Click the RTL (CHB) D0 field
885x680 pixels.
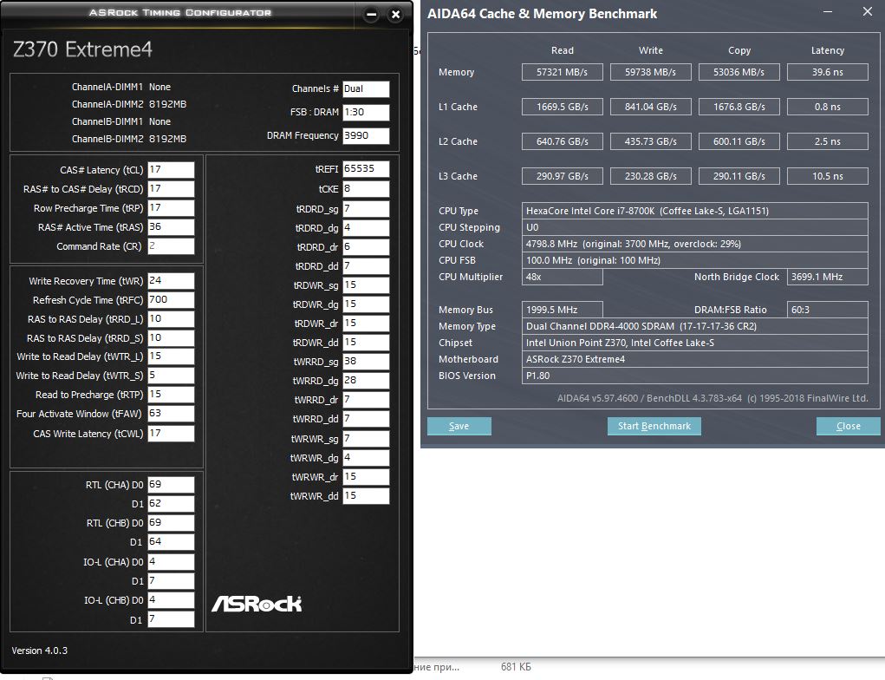171,522
